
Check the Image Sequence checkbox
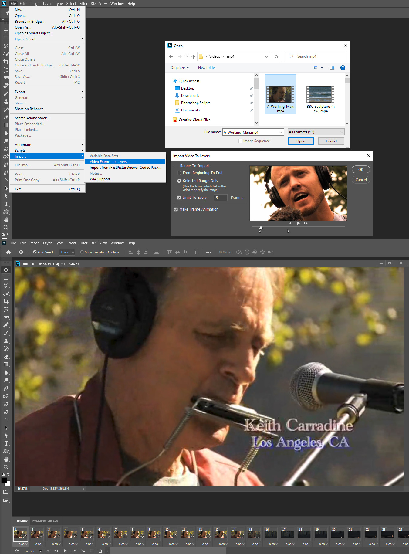coord(240,141)
